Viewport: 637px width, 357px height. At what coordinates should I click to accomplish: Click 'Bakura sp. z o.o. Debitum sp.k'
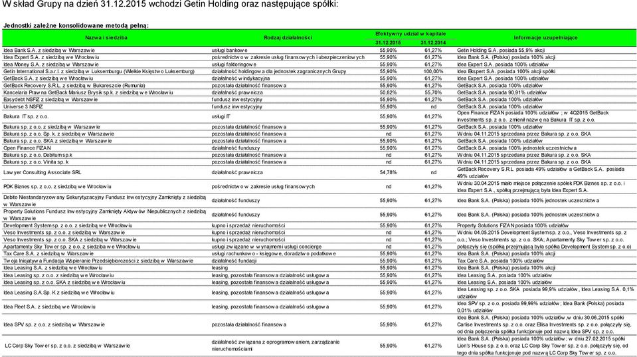[x=38, y=155]
